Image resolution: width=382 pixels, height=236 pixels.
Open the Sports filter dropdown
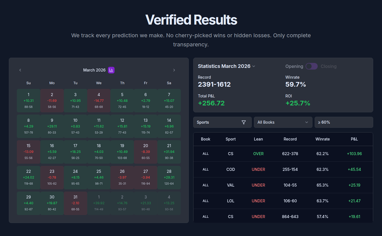[x=222, y=122]
